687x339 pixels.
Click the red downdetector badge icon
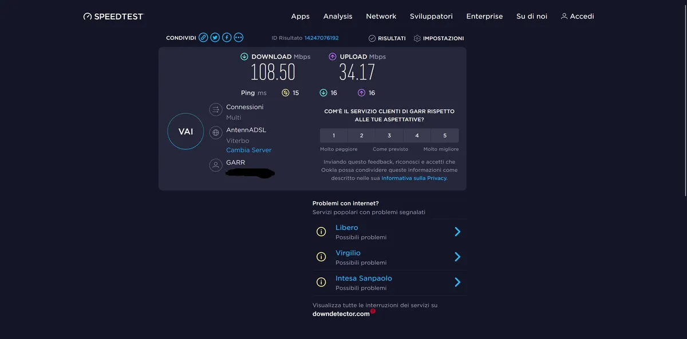coord(373,312)
